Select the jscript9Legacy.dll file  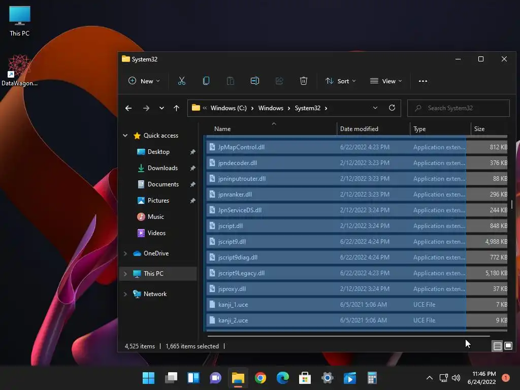356,273
